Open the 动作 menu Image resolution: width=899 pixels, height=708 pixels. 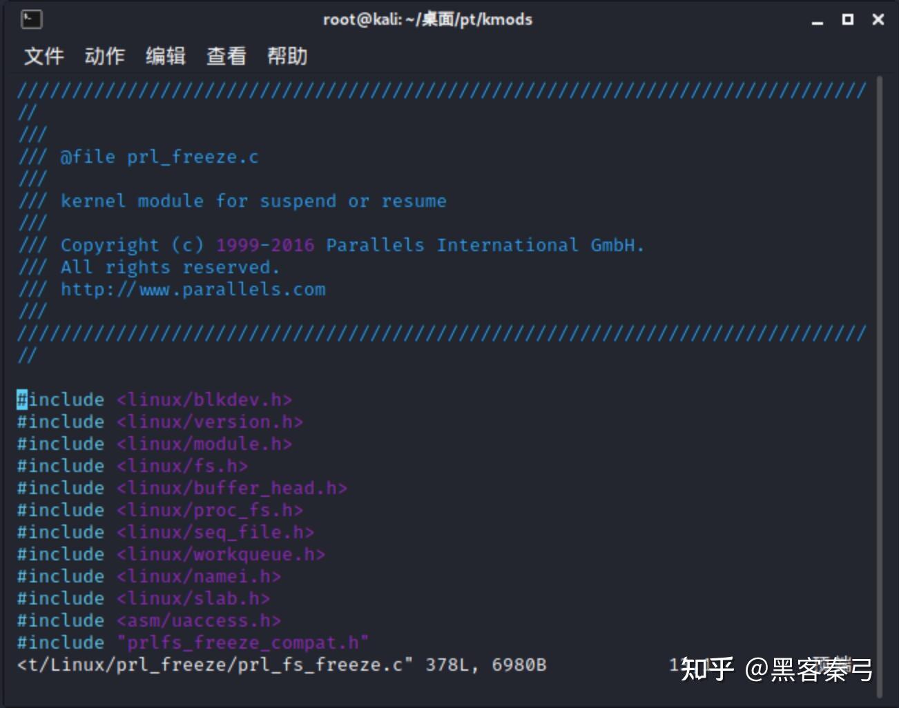coord(104,56)
